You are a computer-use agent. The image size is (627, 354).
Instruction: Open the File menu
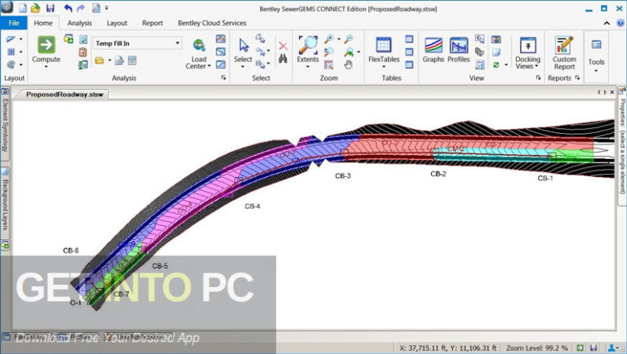[x=14, y=23]
